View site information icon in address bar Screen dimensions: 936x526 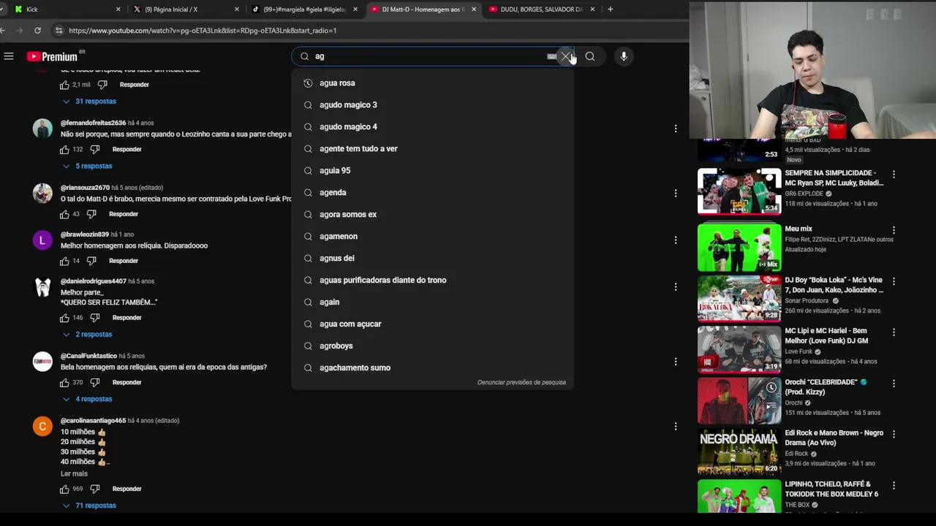coord(58,31)
